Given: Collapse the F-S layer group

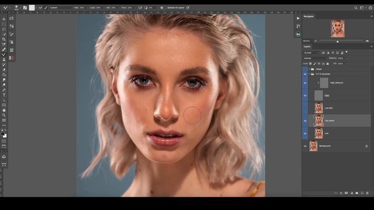Looking at the screenshot, I should pos(309,74).
